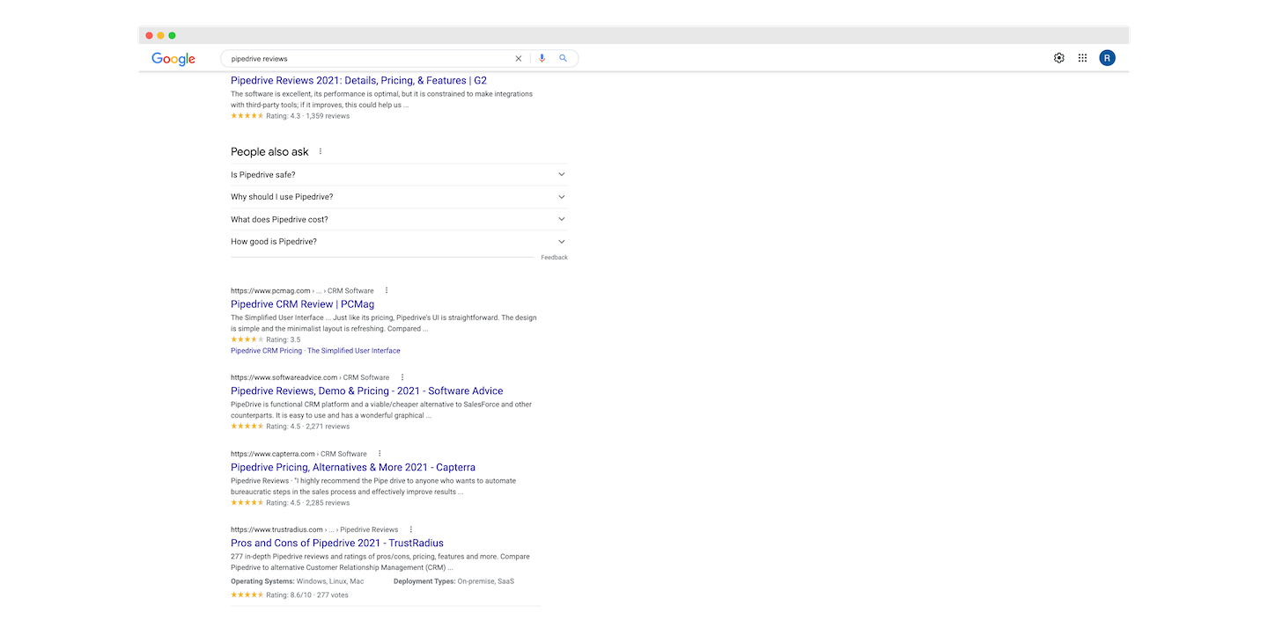1268x635 pixels.
Task: Click the 'Operating Systems: Windows, Linux, Mac' text
Action: tap(297, 581)
